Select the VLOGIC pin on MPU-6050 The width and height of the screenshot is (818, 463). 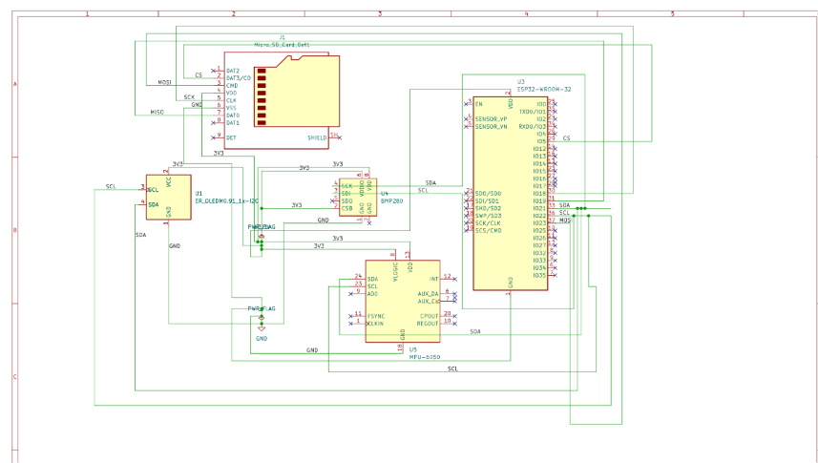395,271
